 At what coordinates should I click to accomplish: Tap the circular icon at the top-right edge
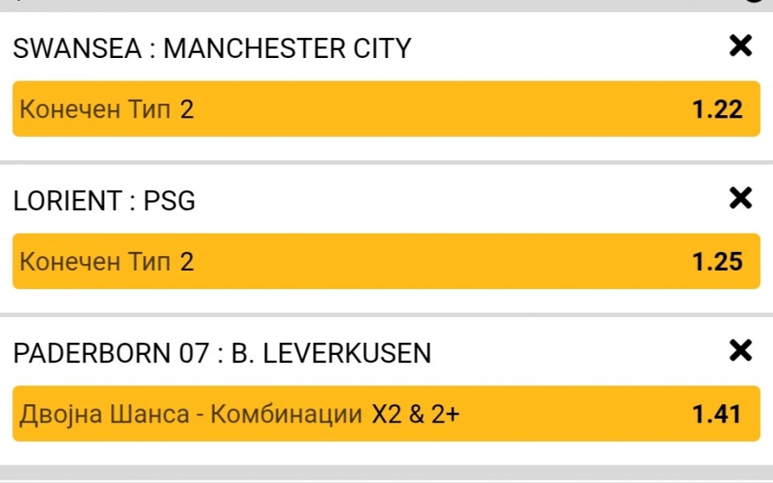(x=754, y=2)
